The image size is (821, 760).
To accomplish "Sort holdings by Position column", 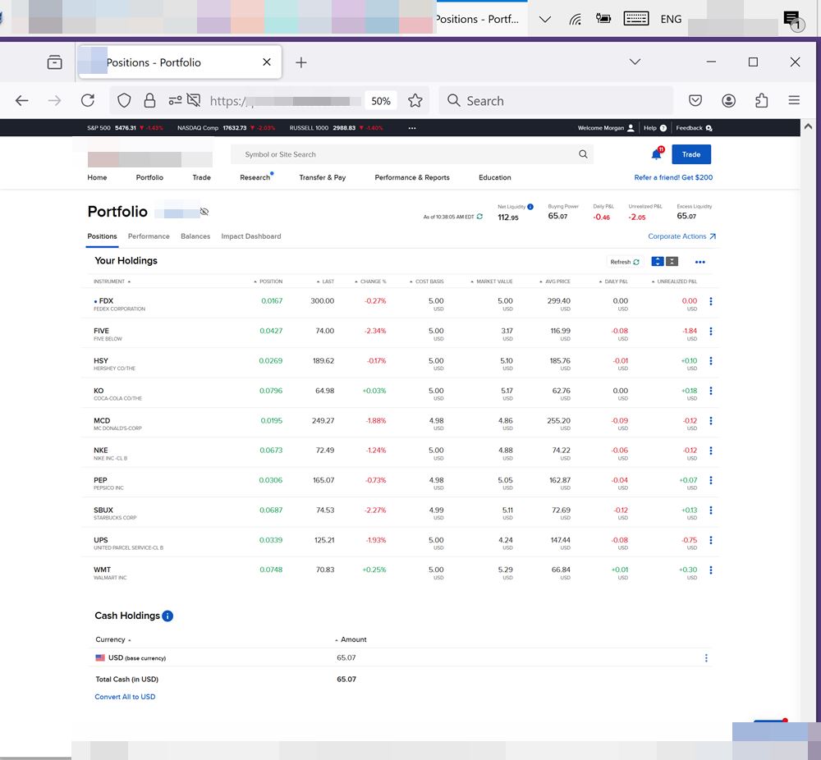I will pyautogui.click(x=268, y=282).
